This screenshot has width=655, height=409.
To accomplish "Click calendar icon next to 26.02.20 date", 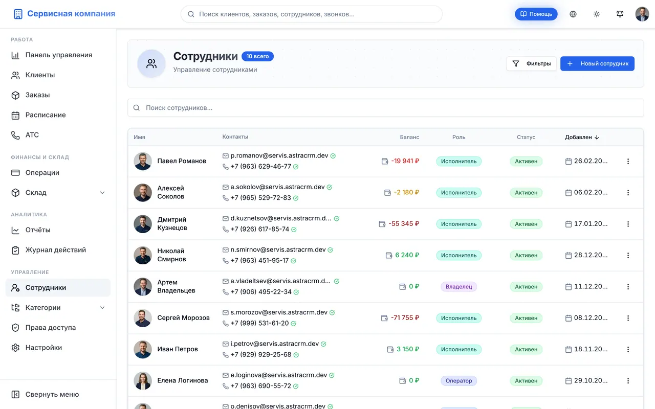I will coord(569,162).
